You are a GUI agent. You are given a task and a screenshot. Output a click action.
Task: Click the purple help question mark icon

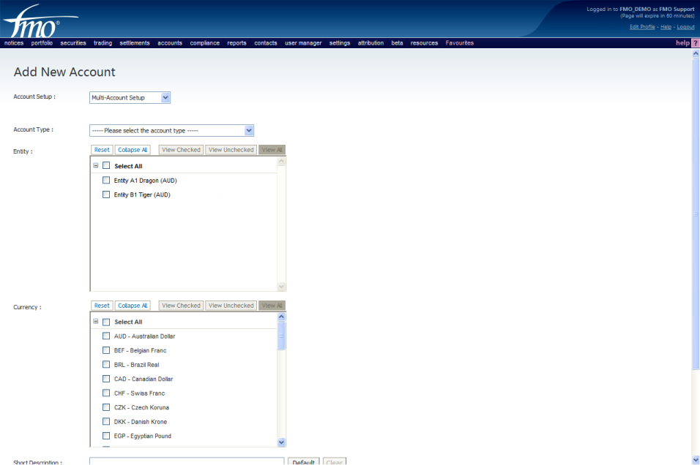[695, 43]
